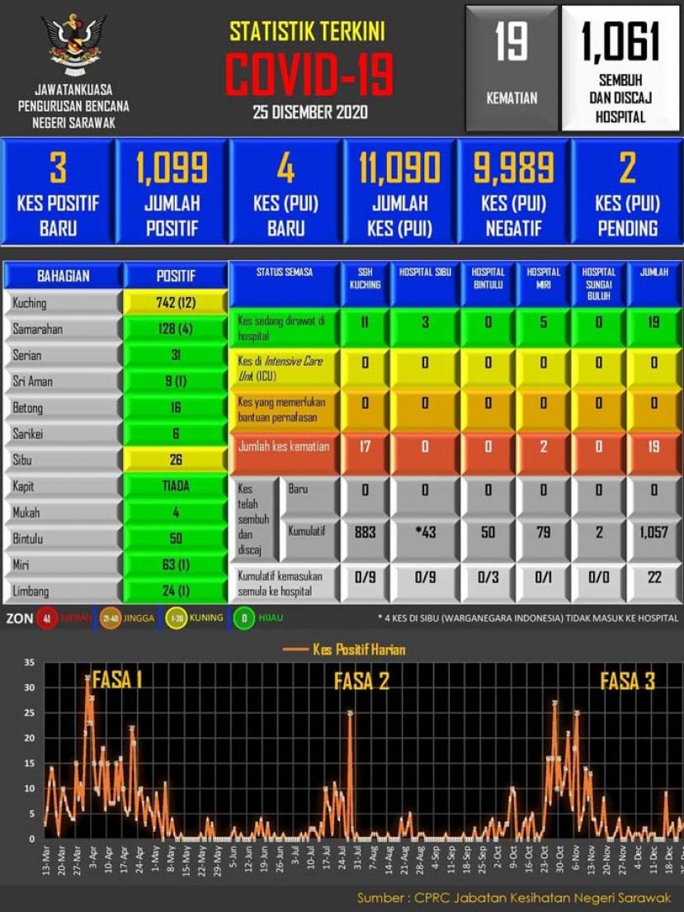Select the 1,099 JUMLAH POSITIF tile
The height and width of the screenshot is (912, 684).
tap(172, 191)
